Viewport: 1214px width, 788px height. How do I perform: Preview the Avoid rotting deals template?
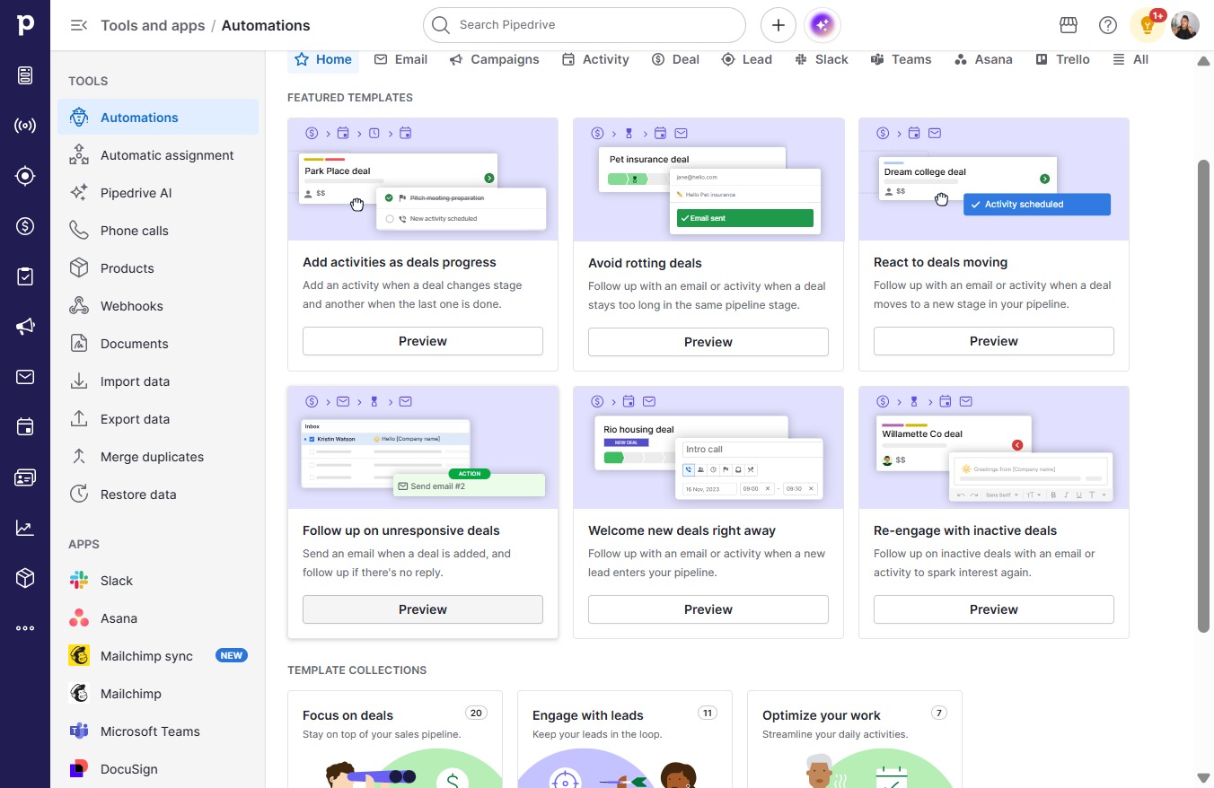708,342
